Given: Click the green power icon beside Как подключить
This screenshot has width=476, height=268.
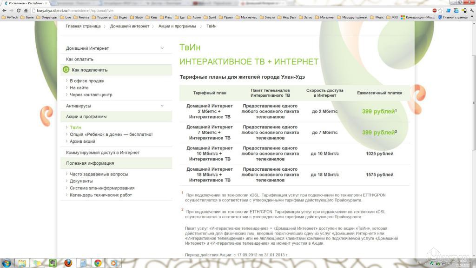Looking at the screenshot, I should [x=66, y=70].
